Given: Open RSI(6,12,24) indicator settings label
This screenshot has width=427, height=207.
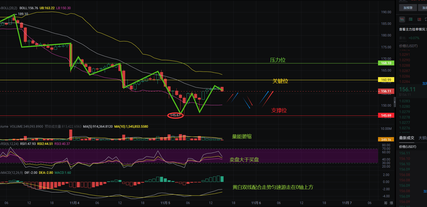Looking at the screenshot, I should tap(9, 144).
